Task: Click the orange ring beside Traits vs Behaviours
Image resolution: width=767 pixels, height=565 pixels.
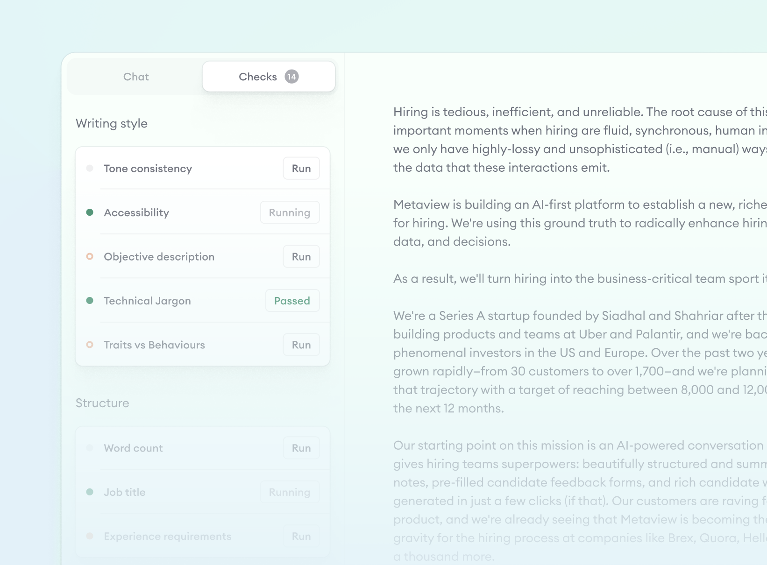Action: tap(90, 345)
